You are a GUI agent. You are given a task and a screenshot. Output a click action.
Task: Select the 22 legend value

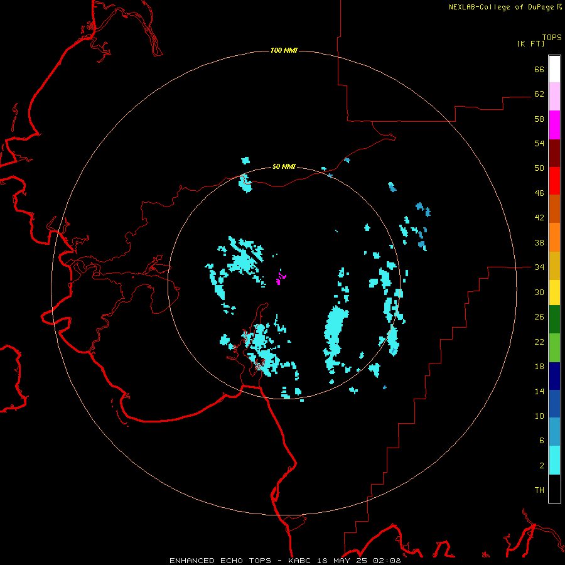[539, 342]
